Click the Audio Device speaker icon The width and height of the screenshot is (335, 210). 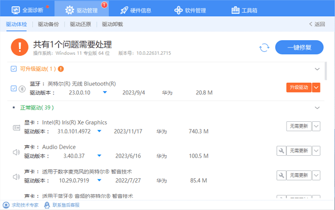pos(16,152)
